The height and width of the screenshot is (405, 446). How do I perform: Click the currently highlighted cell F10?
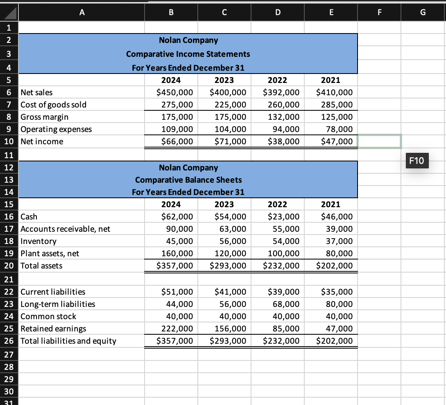pyautogui.click(x=379, y=141)
